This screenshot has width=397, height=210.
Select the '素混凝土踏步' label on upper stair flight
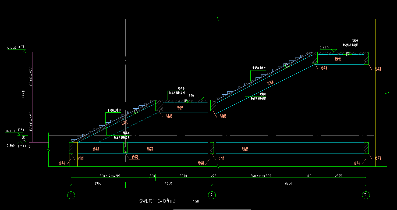coord(259,68)
